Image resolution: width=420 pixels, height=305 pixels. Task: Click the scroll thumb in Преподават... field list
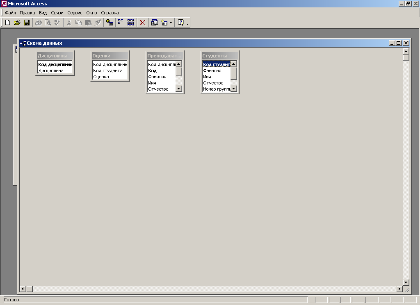pyautogui.click(x=179, y=72)
